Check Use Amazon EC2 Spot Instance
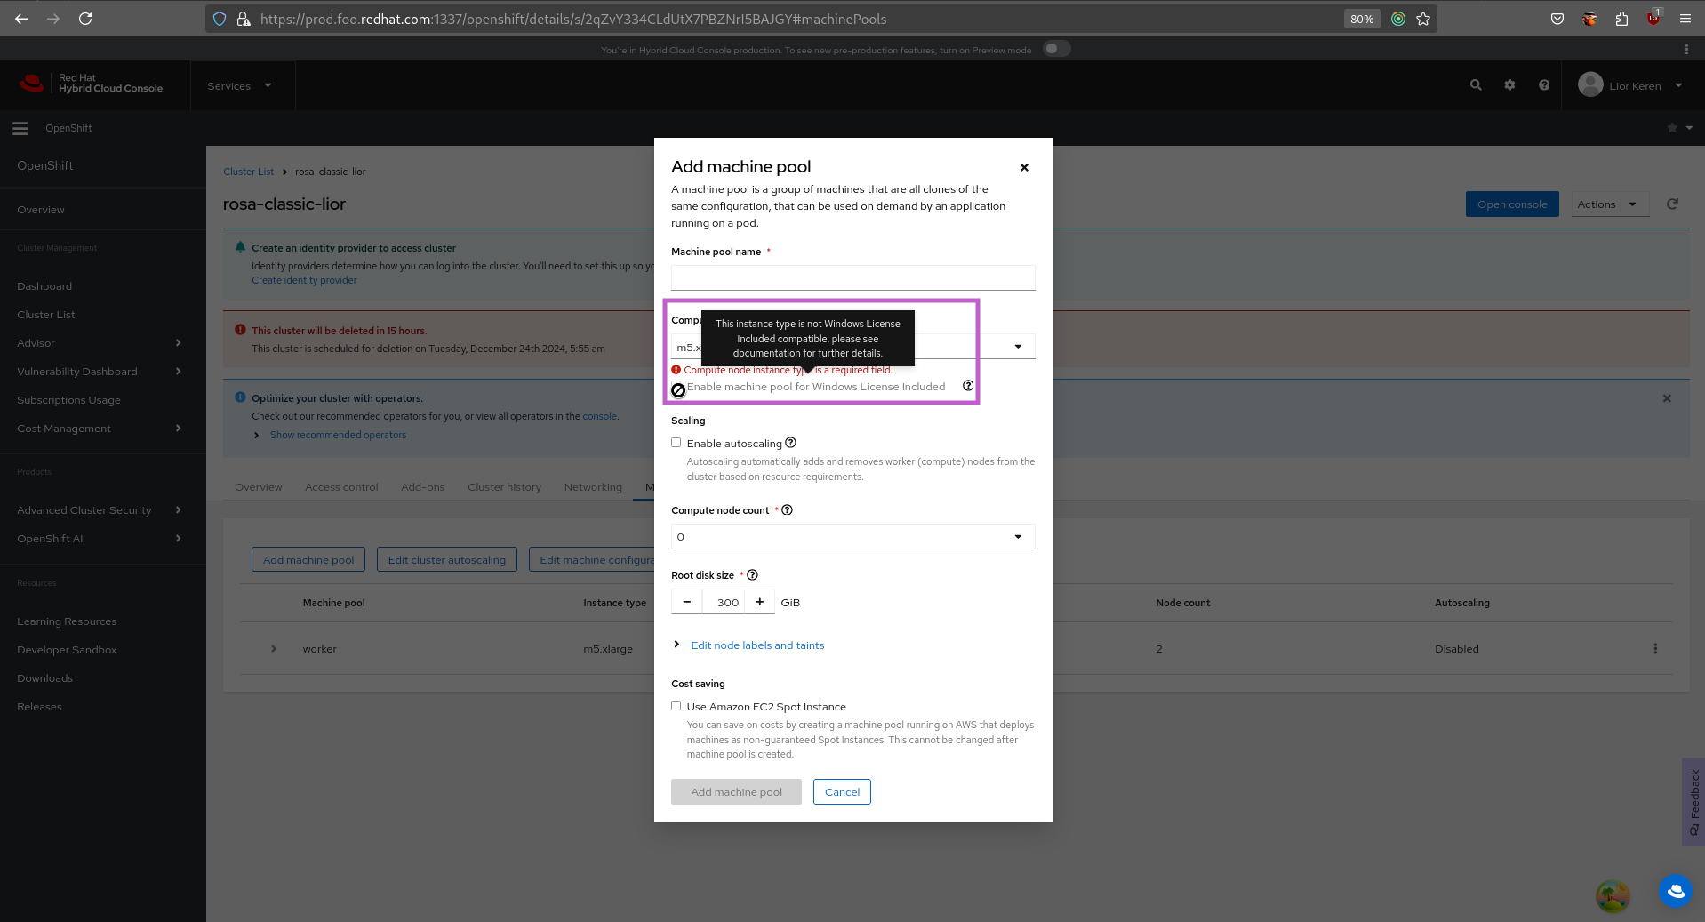The image size is (1705, 922). 676,706
